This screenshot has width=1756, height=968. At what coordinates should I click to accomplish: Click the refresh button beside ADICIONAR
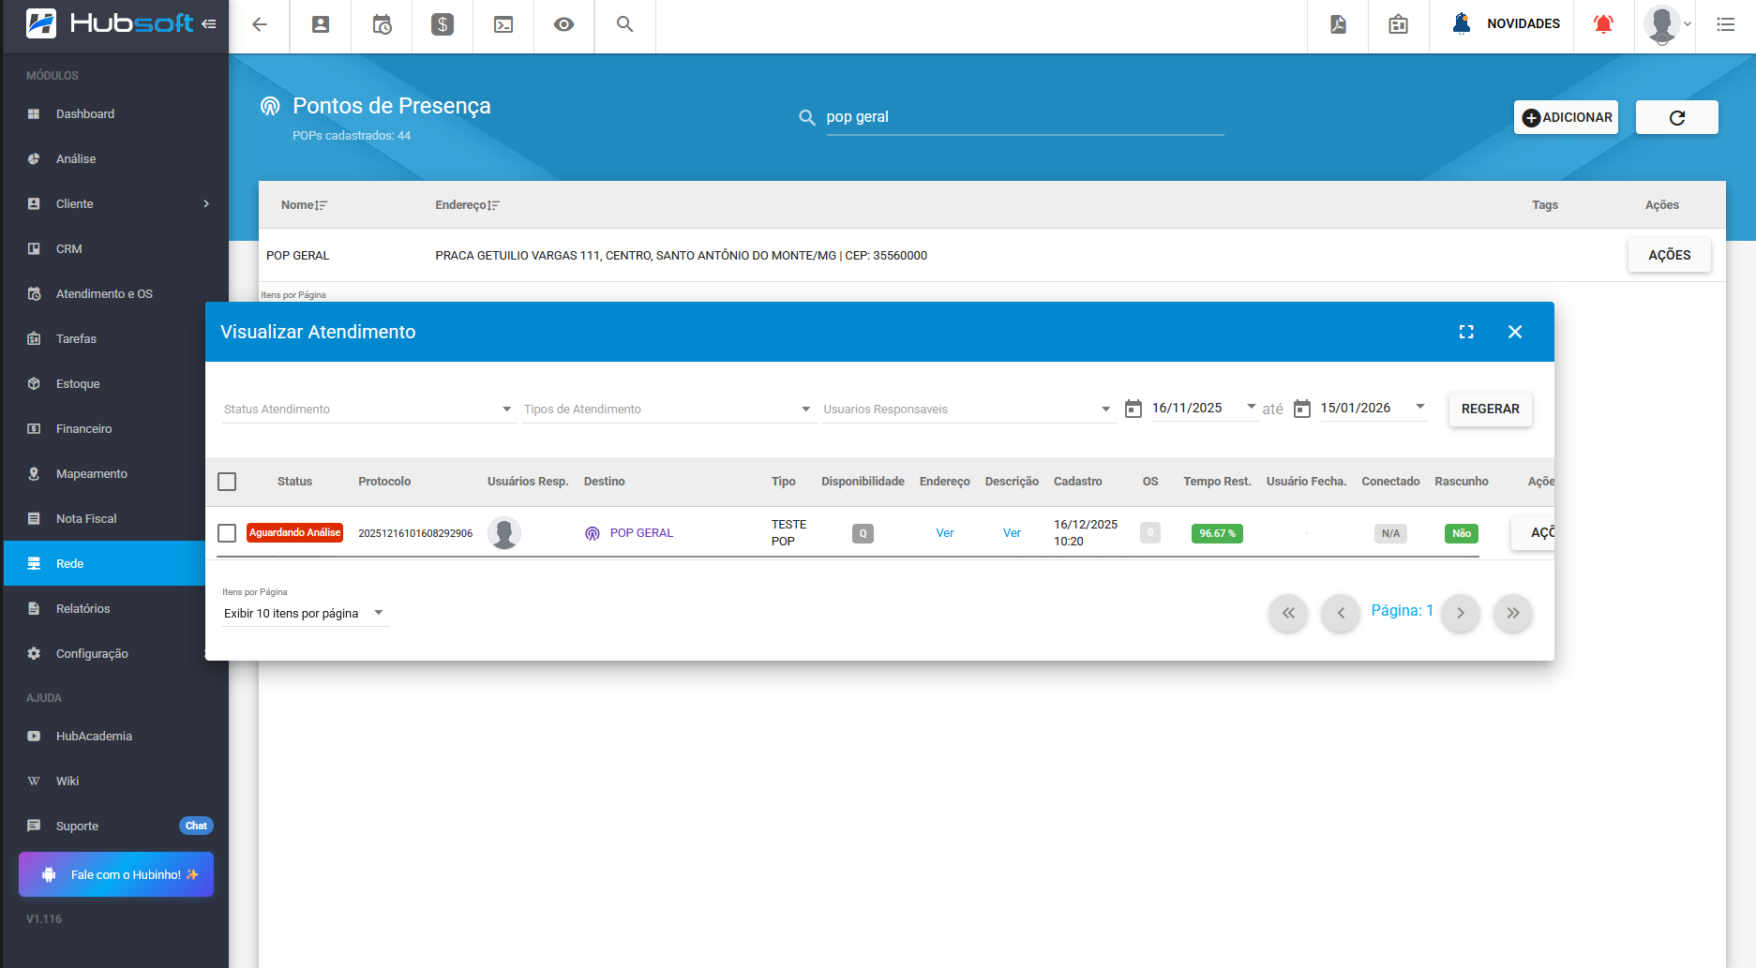(x=1676, y=117)
